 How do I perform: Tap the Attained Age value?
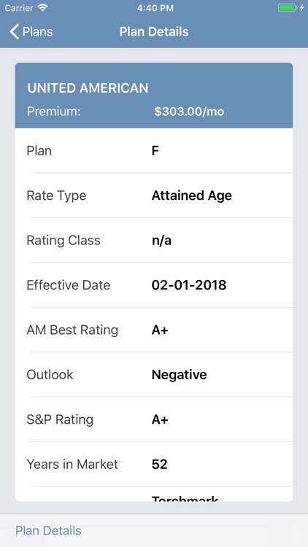(192, 195)
